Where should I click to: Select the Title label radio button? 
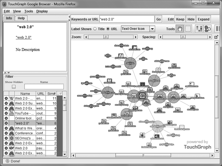tap(95, 29)
